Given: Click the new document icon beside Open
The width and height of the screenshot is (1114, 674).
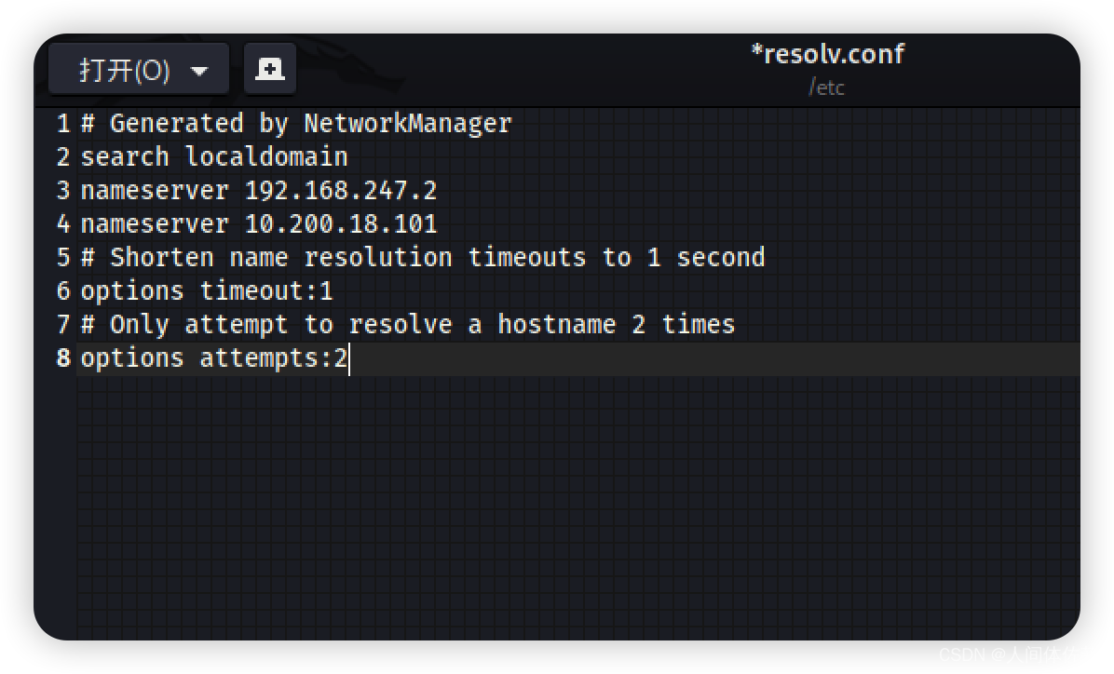Looking at the screenshot, I should coord(270,67).
